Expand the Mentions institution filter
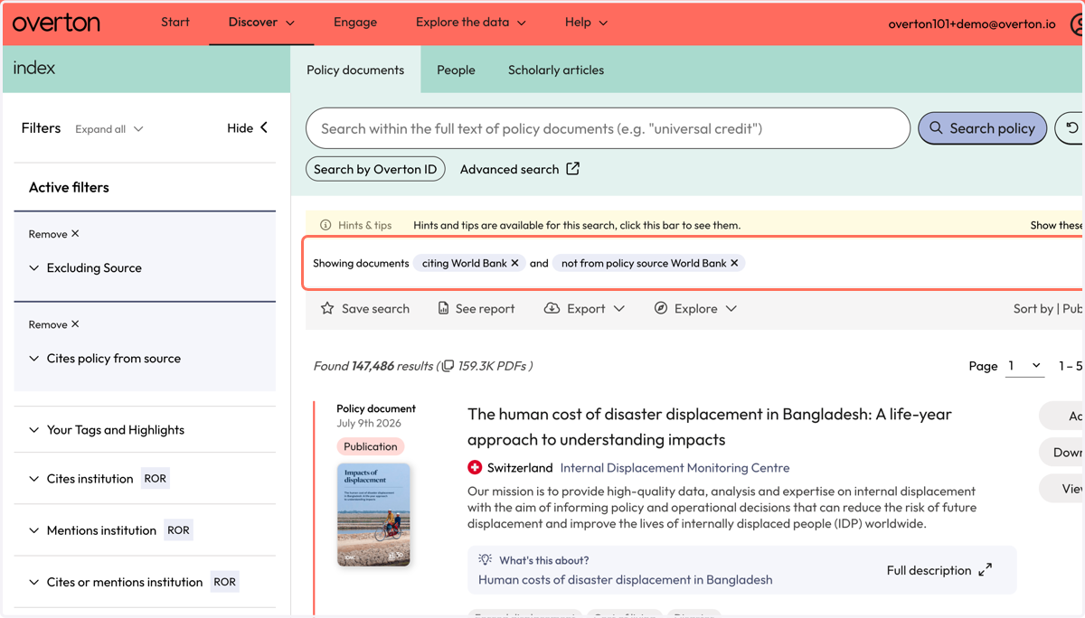The width and height of the screenshot is (1085, 618). 92,530
